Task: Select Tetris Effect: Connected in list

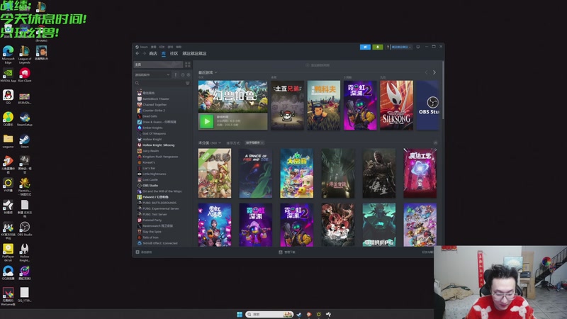Action: pos(160,243)
